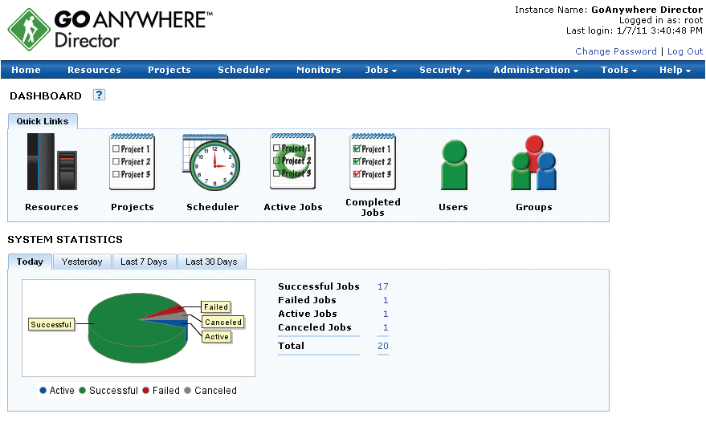Viewport: 706px width, 422px height.
Task: Click the Last login timestamp text
Action: [x=635, y=30]
